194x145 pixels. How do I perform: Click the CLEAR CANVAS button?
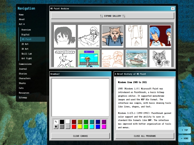pyautogui.click(x=80, y=136)
